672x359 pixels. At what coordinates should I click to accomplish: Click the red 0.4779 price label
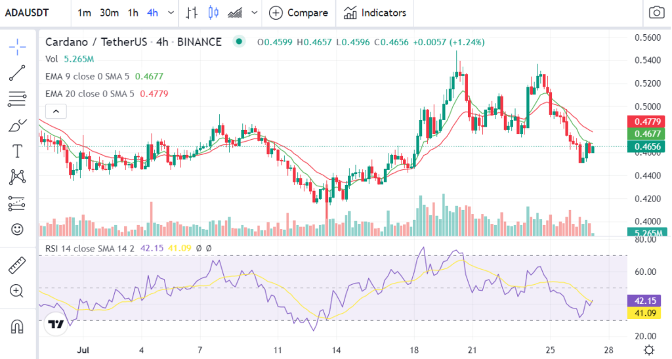[646, 121]
